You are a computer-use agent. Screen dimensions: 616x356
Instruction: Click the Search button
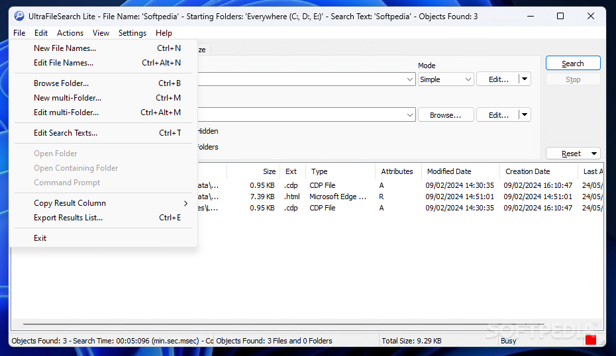point(573,63)
